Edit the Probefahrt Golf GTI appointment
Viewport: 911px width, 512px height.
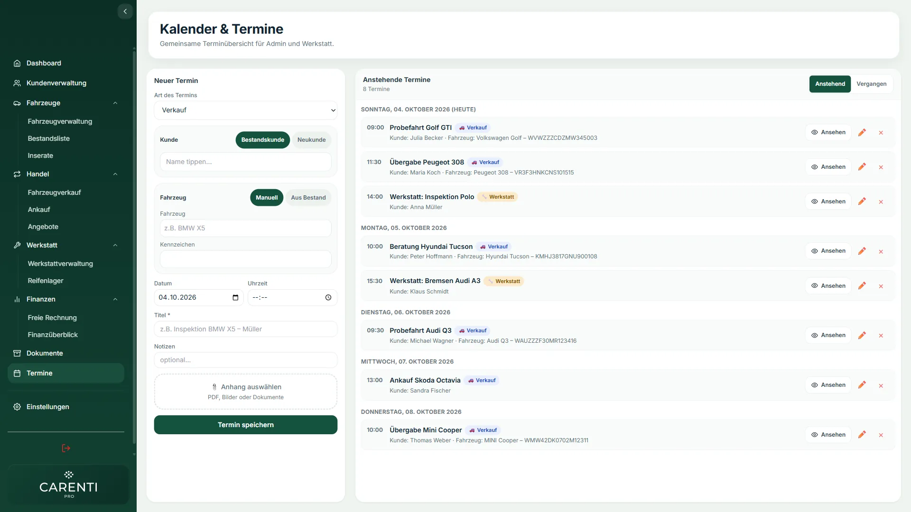coord(862,132)
